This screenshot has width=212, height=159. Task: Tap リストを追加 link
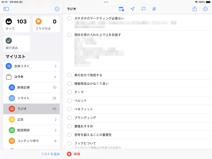point(50,154)
